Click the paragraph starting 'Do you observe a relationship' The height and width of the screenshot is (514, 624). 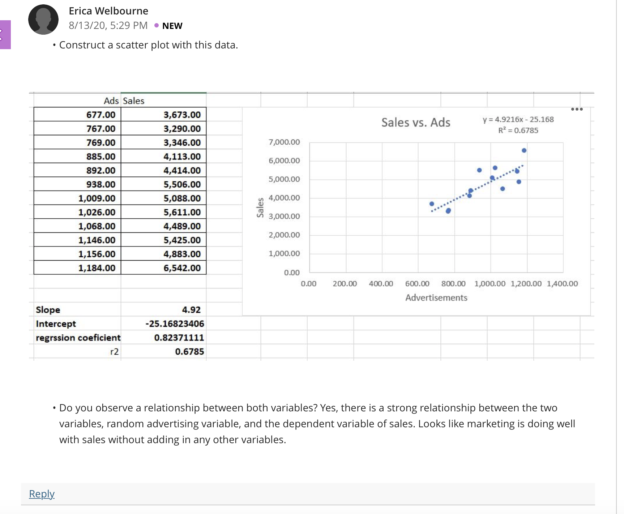click(317, 424)
